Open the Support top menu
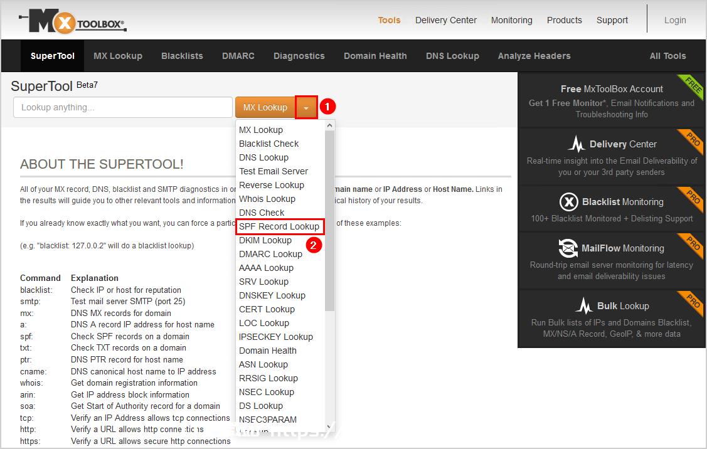The width and height of the screenshot is (707, 449). point(612,20)
